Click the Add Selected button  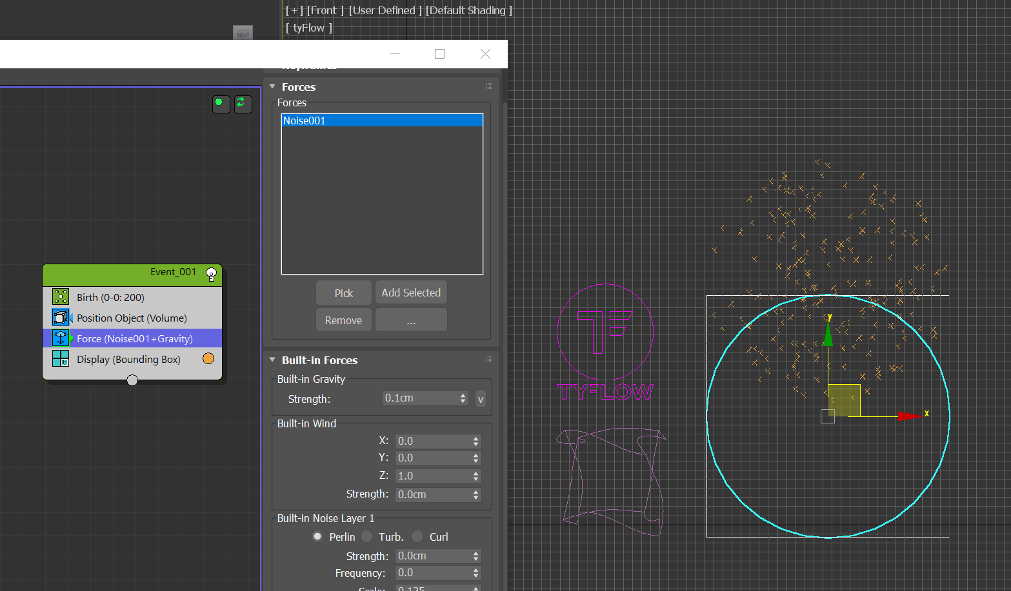pos(411,293)
